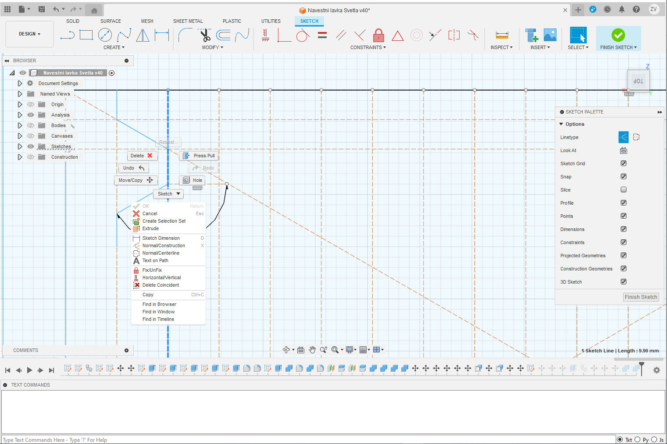
Task: Click the Delete button in marking menu
Action: pos(141,156)
